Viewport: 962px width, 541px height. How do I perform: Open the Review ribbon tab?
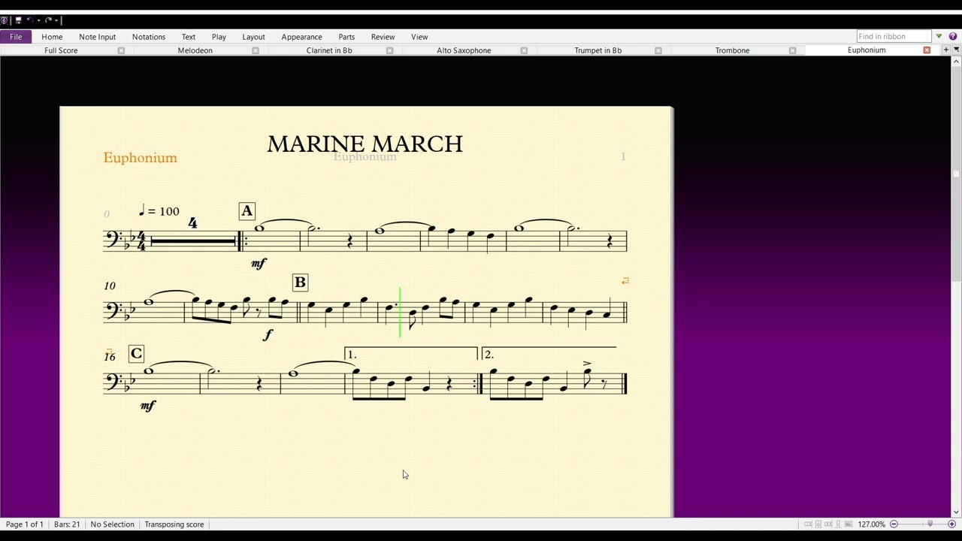pyautogui.click(x=383, y=37)
